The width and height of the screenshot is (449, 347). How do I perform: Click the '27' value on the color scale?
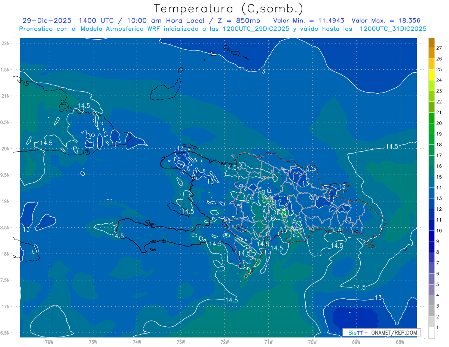click(439, 48)
